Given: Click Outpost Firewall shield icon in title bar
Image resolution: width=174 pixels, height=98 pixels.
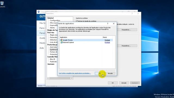Looking at the screenshot, I should [39, 12].
